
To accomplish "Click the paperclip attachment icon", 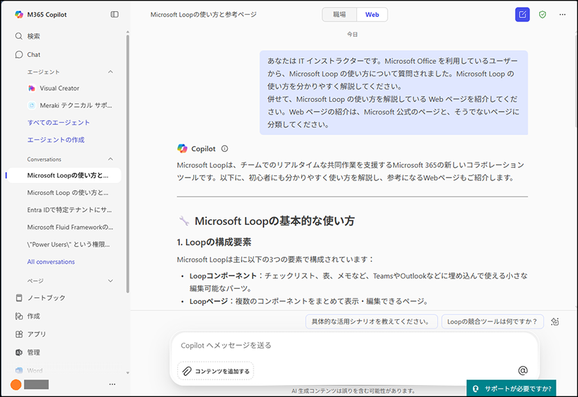I will pos(187,371).
